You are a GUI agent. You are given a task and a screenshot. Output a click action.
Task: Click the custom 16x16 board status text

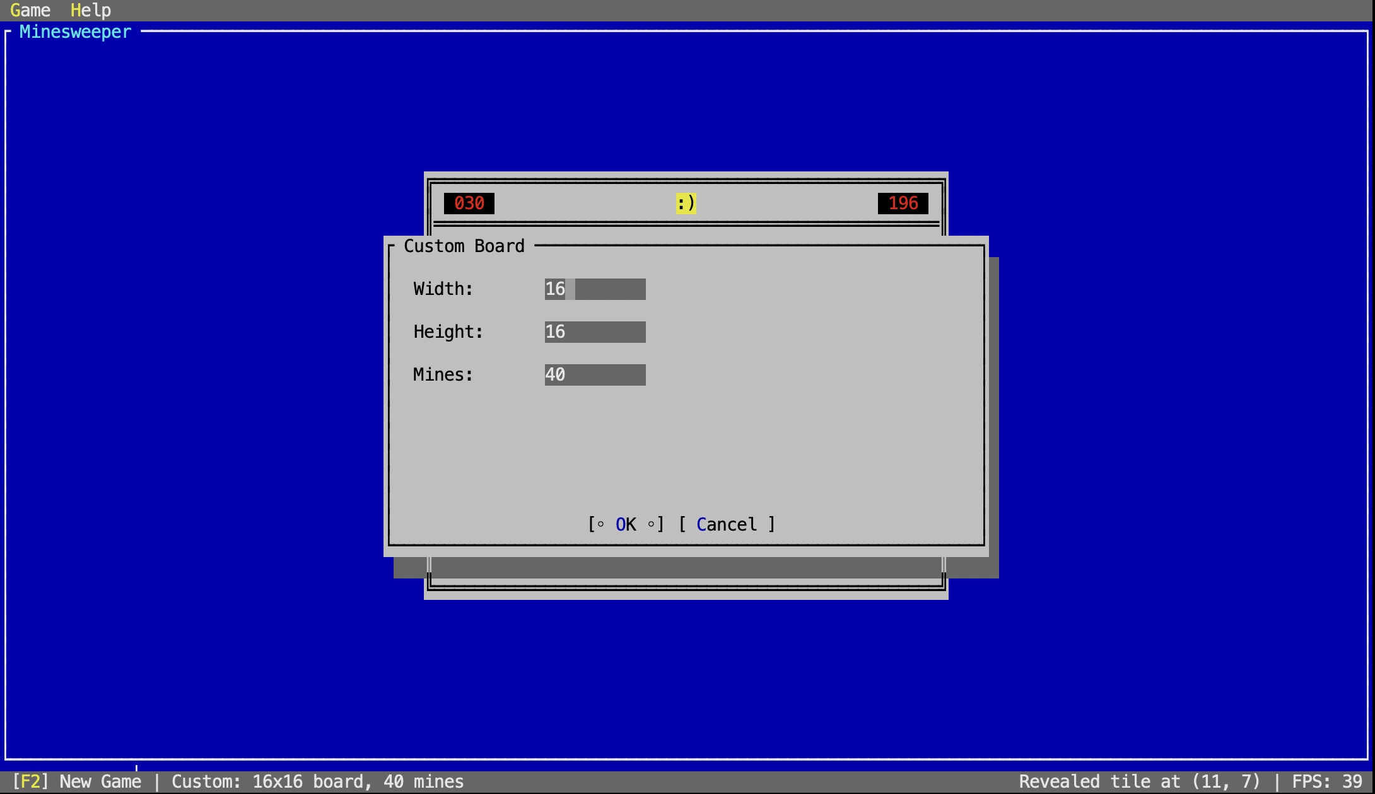tap(317, 782)
